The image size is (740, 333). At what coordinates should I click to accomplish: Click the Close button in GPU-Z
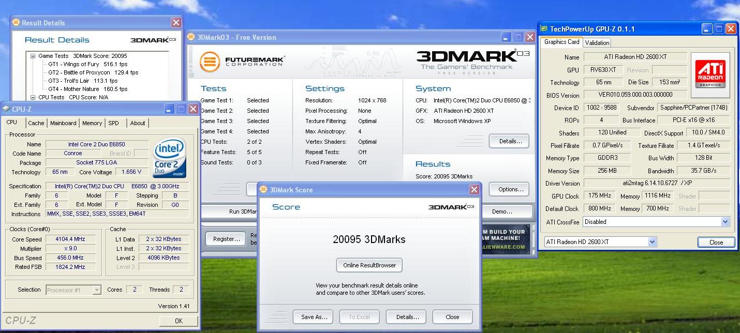pos(716,242)
